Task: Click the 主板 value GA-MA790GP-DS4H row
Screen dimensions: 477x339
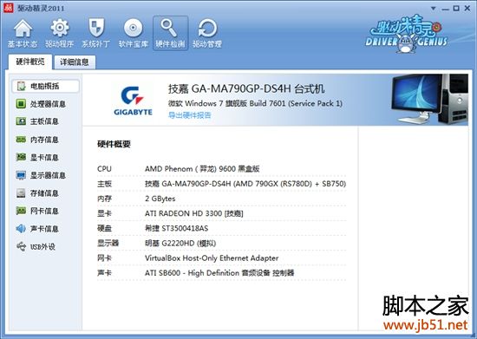Action: click(x=245, y=184)
